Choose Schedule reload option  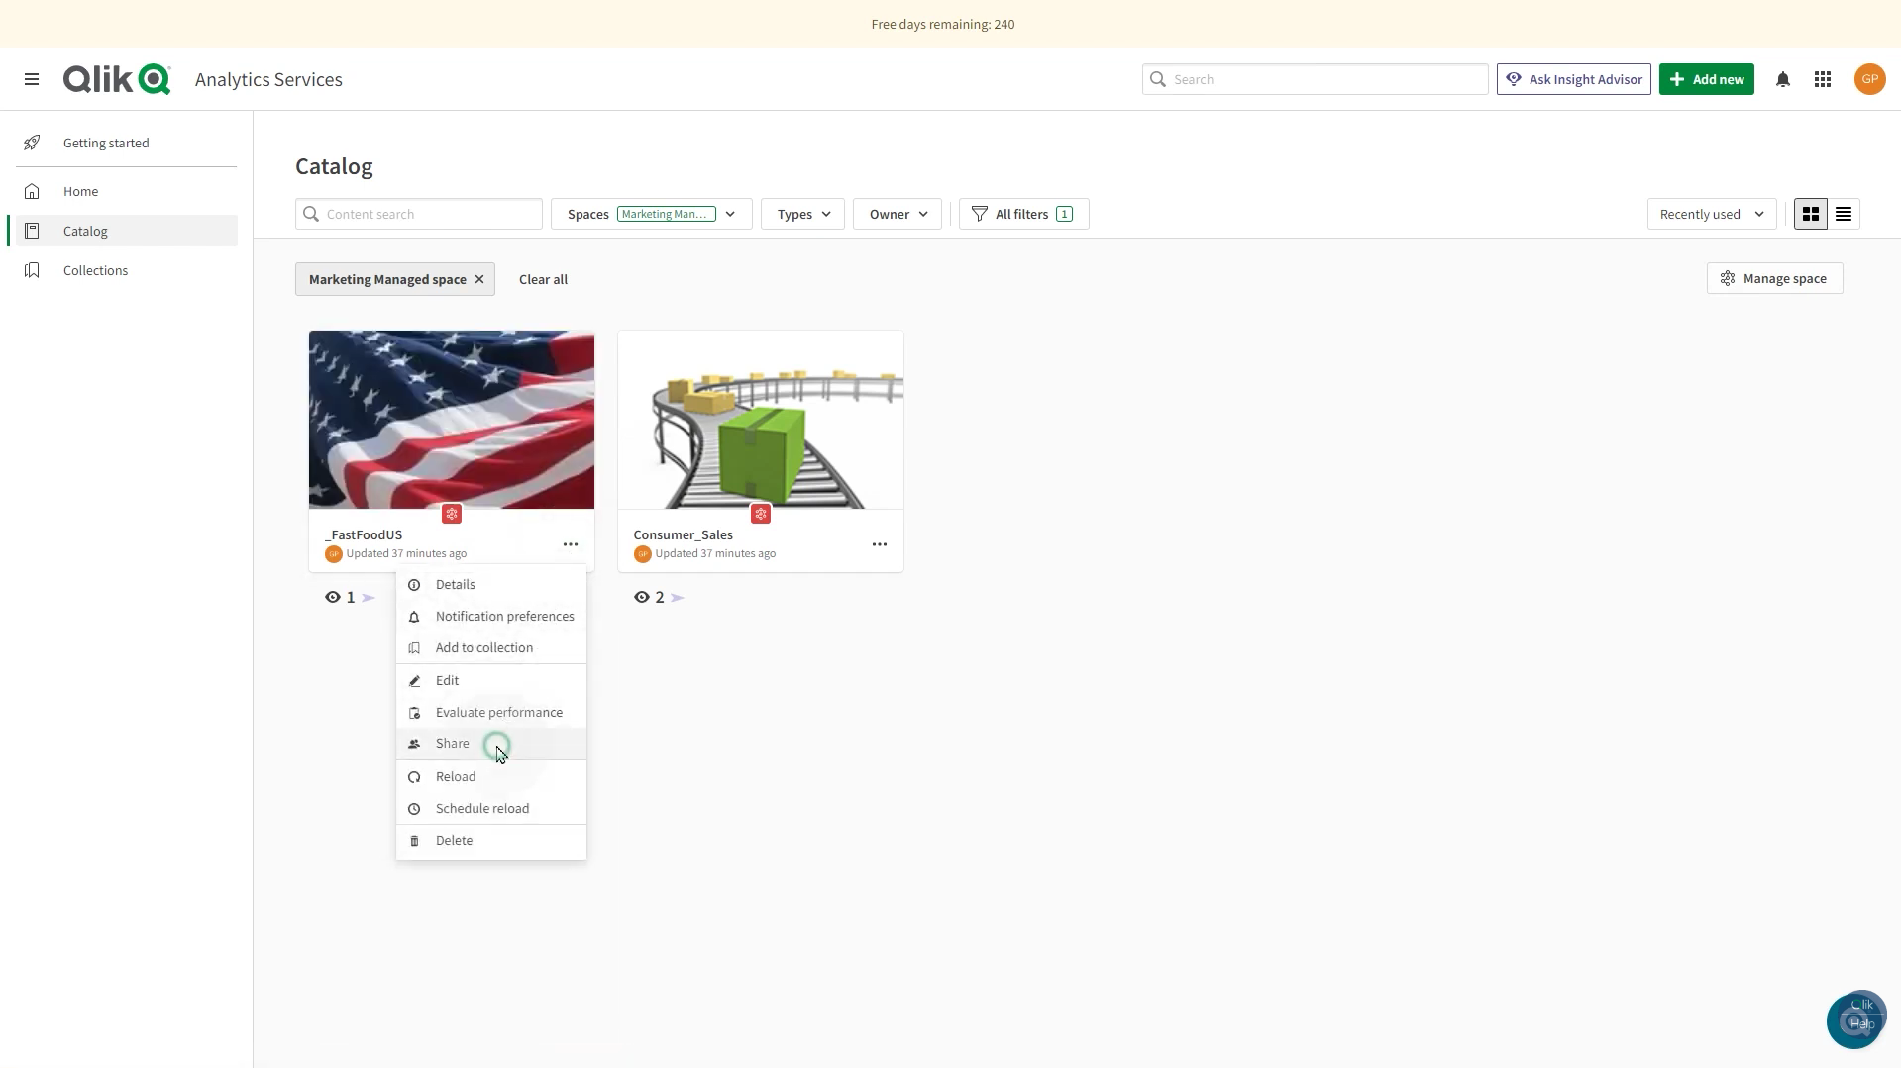(x=491, y=809)
